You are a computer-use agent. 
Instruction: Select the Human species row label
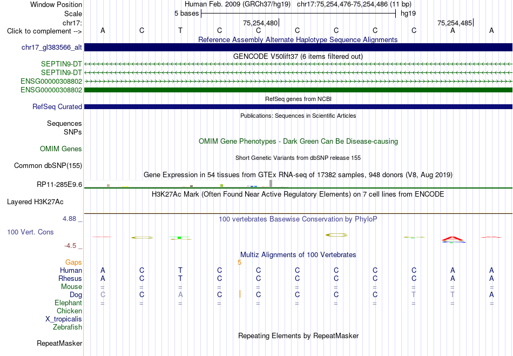pos(71,271)
